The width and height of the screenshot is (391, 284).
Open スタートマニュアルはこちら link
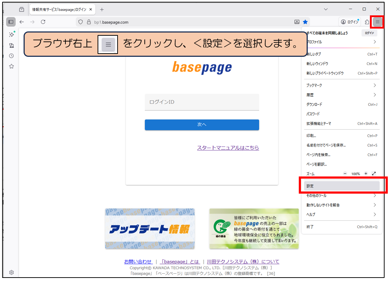pyautogui.click(x=228, y=148)
